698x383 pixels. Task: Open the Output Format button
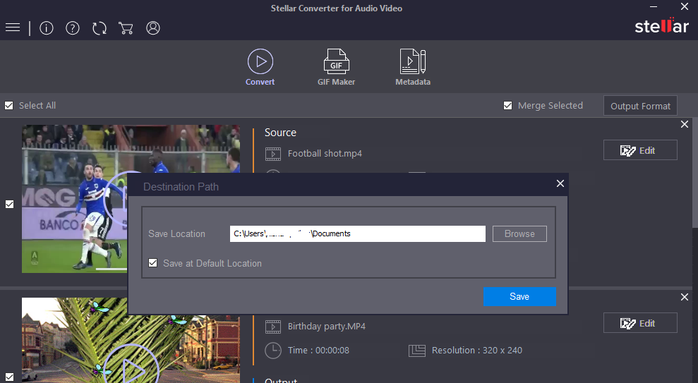(x=640, y=106)
